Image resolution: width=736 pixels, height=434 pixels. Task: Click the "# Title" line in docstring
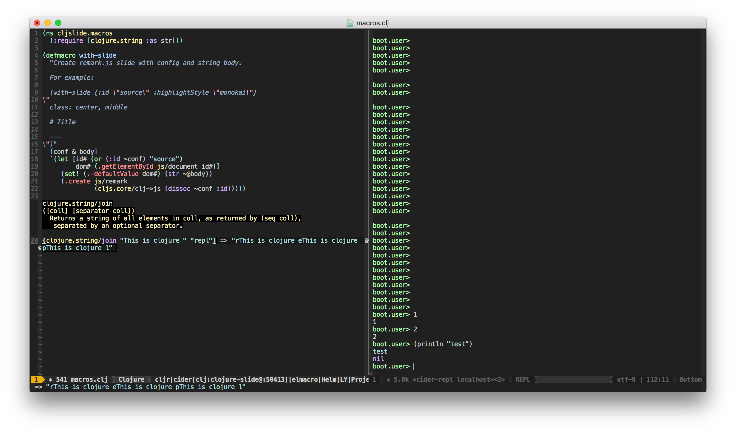point(63,122)
